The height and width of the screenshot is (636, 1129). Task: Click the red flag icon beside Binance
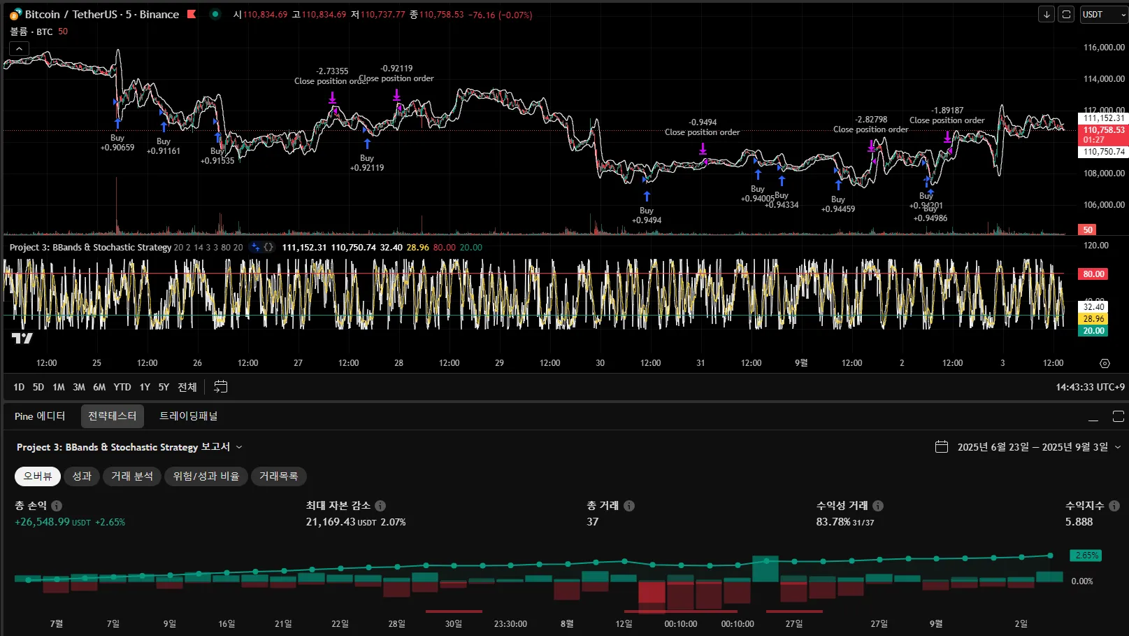pos(192,14)
